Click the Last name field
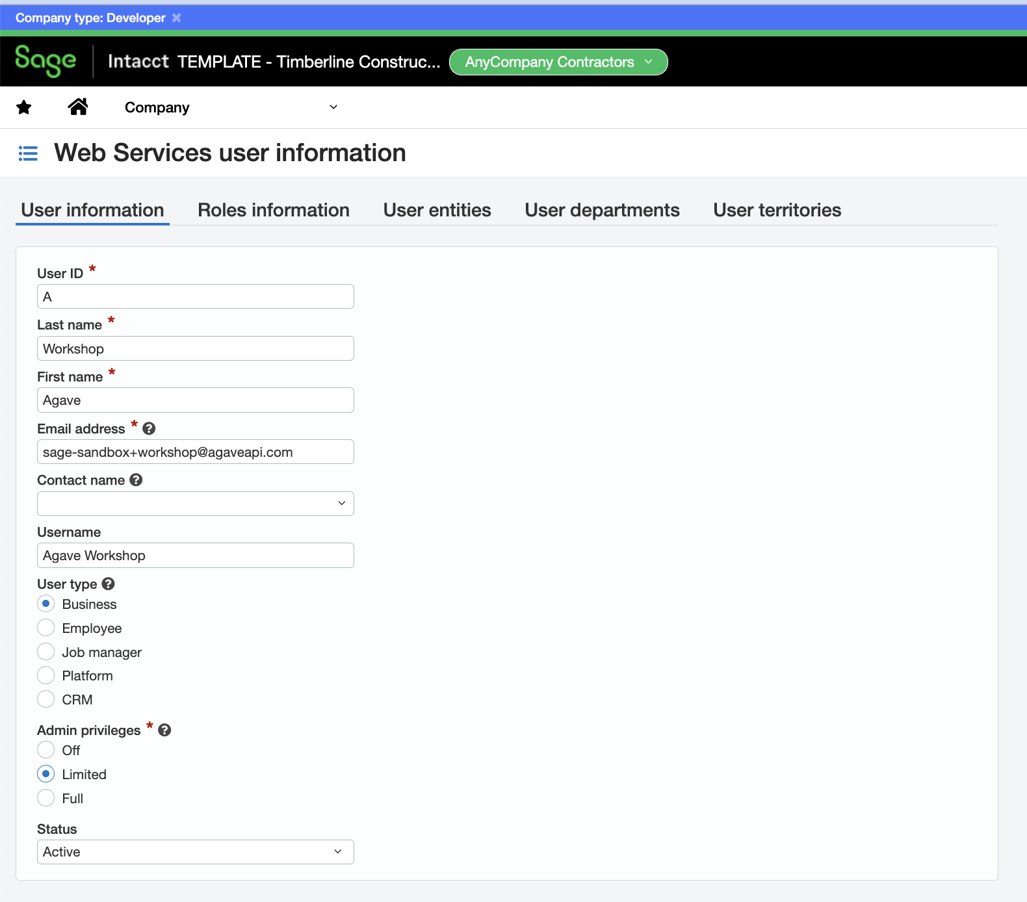 point(196,348)
